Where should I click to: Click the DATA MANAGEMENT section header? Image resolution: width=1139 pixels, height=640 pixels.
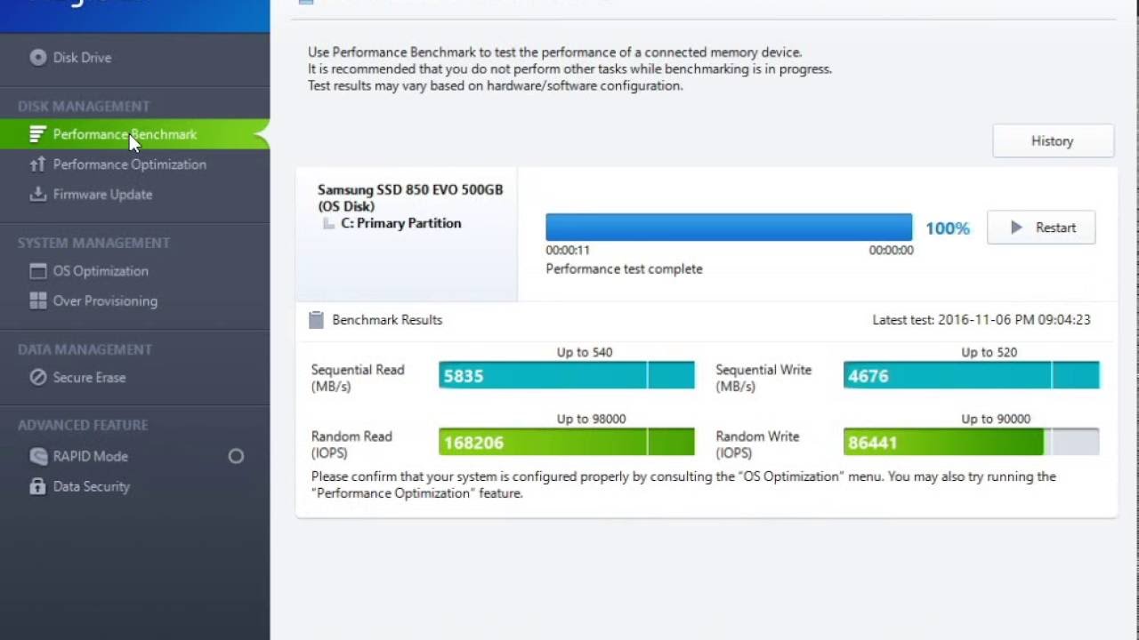pyautogui.click(x=85, y=349)
